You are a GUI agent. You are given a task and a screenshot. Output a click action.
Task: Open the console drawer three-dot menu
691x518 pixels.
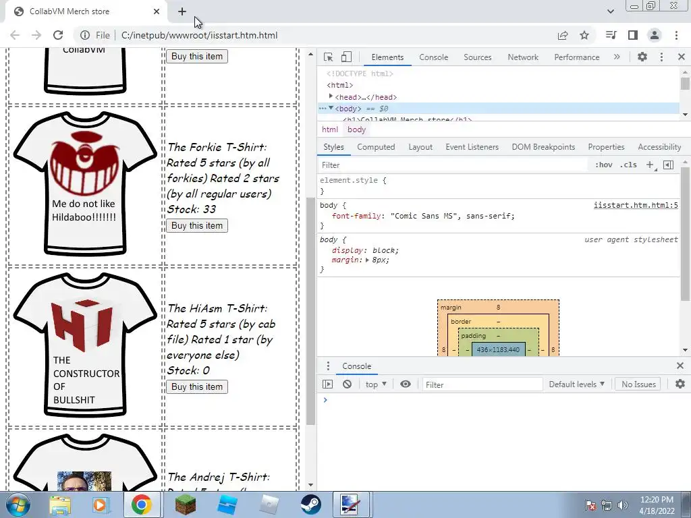[328, 366]
